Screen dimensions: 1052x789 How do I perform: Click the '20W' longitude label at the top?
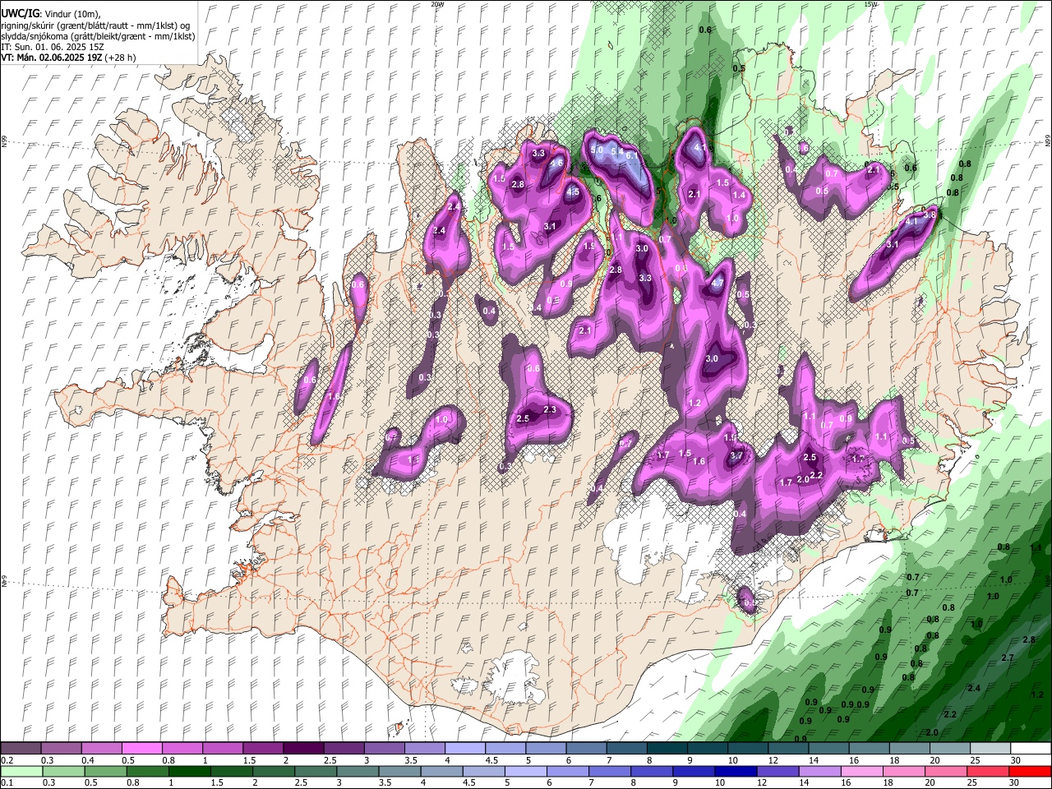pyautogui.click(x=436, y=4)
